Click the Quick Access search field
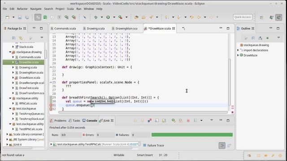 tap(243, 17)
